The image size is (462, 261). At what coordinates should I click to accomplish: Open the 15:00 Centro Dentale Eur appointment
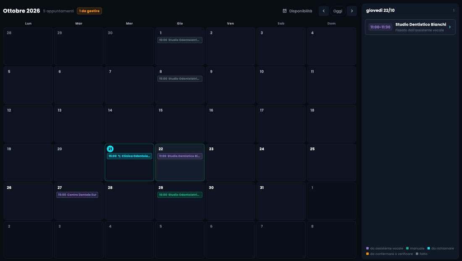pos(77,195)
